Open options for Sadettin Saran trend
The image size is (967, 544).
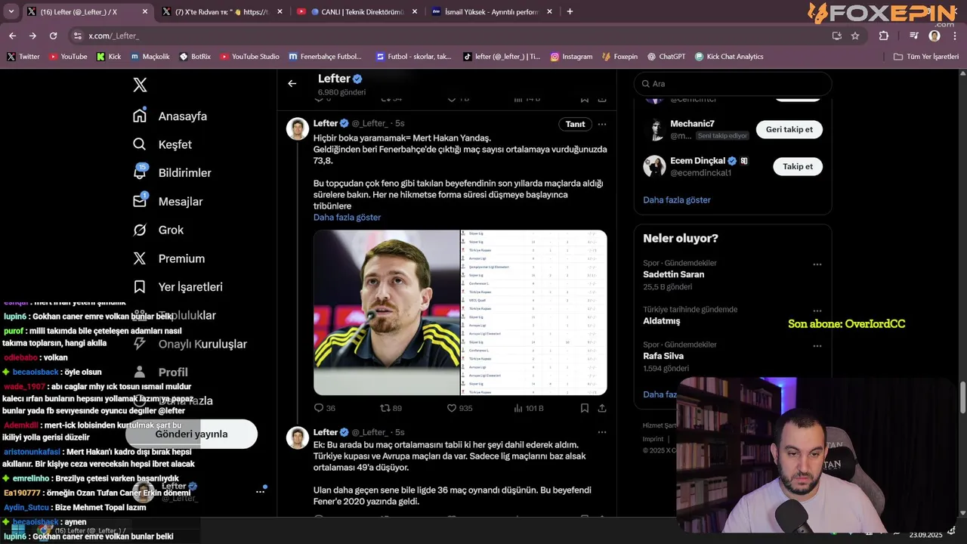(817, 264)
